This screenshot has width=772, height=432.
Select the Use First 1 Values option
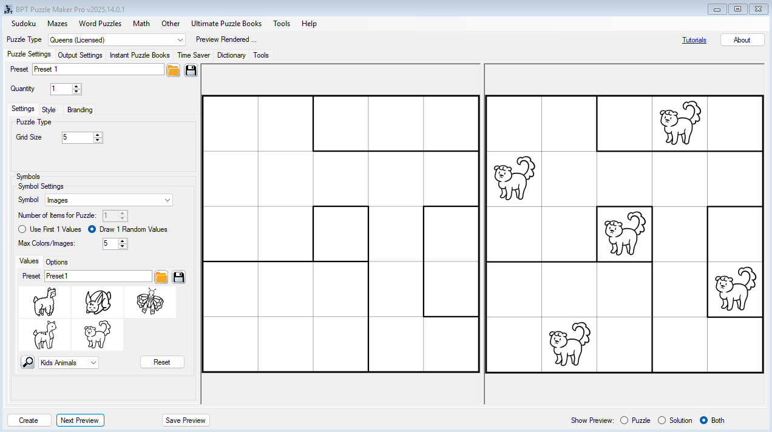pyautogui.click(x=22, y=229)
